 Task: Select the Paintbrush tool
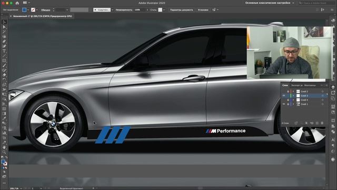tap(4, 65)
